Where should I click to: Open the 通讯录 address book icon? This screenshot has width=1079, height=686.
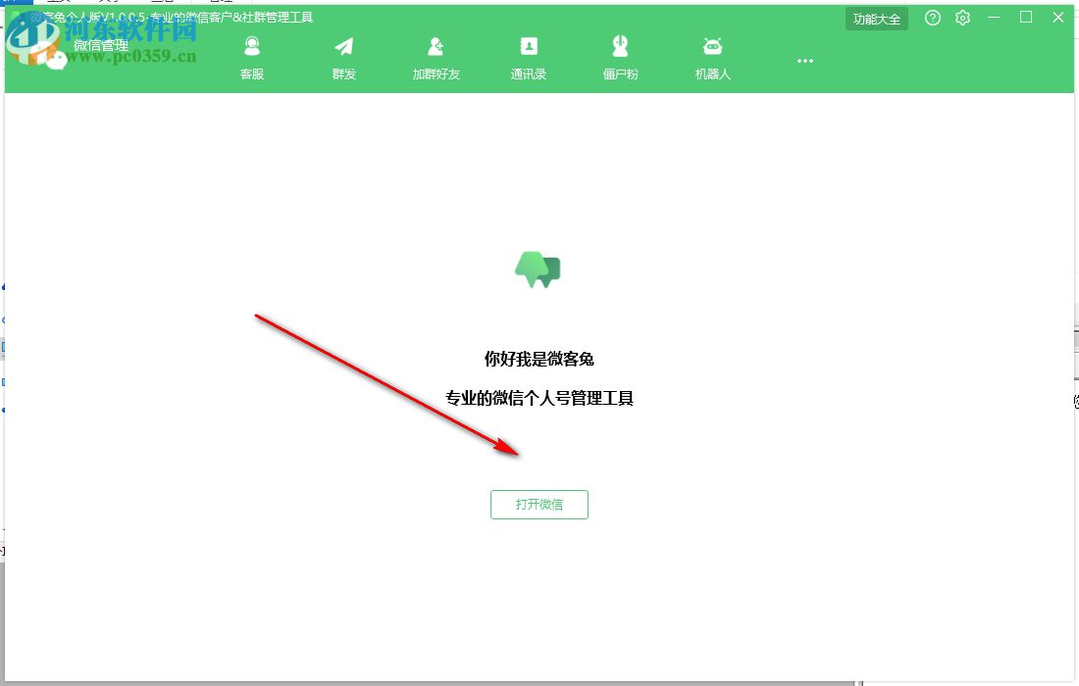coord(528,45)
